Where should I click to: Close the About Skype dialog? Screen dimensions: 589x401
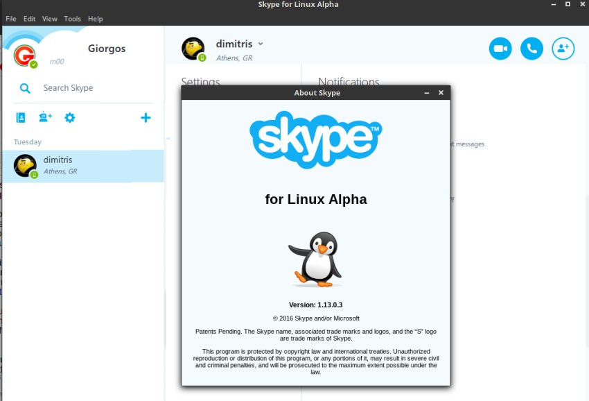tap(441, 93)
